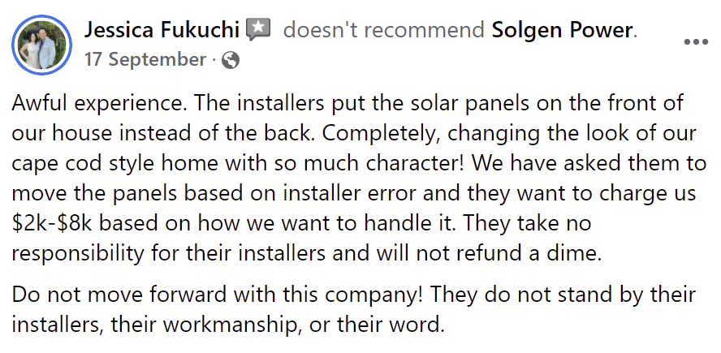The width and height of the screenshot is (721, 353).
Task: Click the blue story ring around the avatar
Action: click(x=42, y=45)
